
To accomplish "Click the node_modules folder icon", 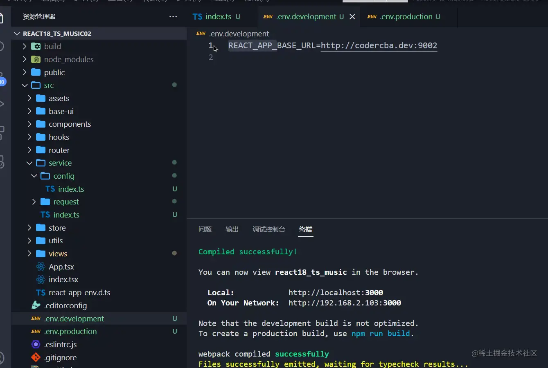I will coord(36,59).
